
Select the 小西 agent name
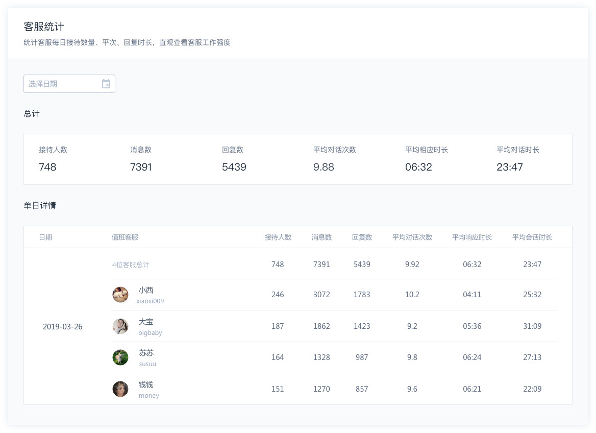(146, 290)
